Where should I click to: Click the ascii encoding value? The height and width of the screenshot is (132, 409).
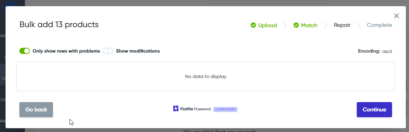coord(387,51)
